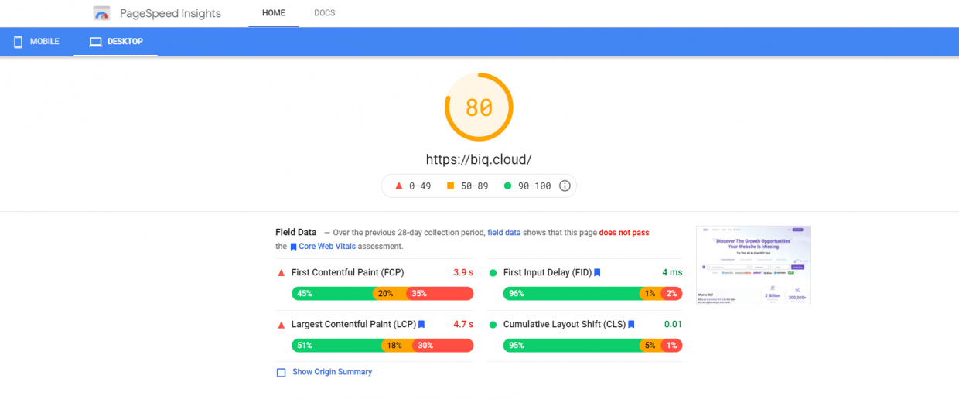Click the FCP red 35% bar segment
959x399 pixels.
[440, 294]
